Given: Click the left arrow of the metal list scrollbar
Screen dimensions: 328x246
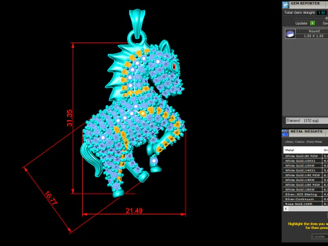Looking at the screenshot, I should click(286, 208).
